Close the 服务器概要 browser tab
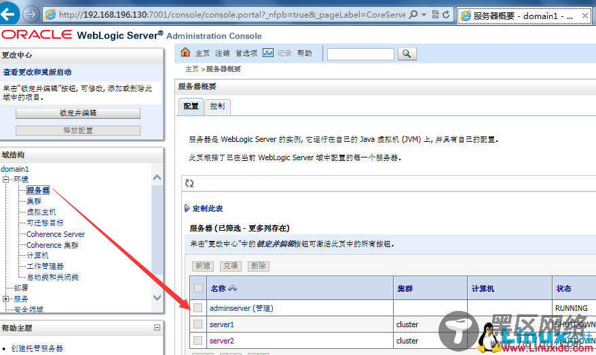 point(585,16)
